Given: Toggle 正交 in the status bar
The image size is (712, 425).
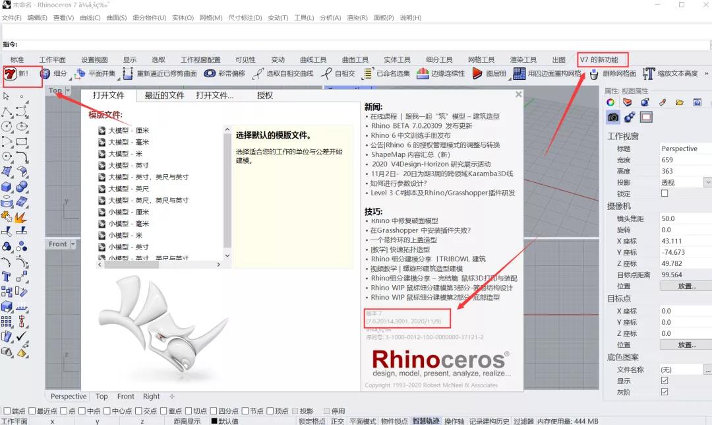Looking at the screenshot, I should coord(338,421).
